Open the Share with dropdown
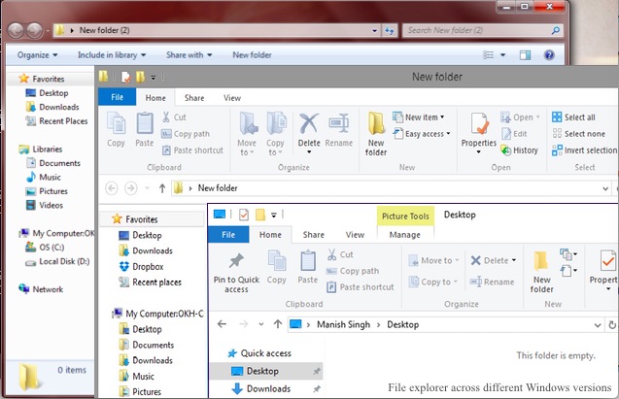The image size is (619, 399). pyautogui.click(x=189, y=55)
